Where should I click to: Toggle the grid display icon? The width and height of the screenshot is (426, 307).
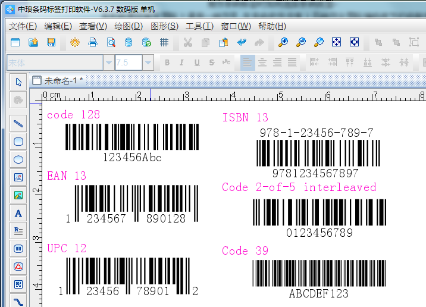click(x=164, y=42)
